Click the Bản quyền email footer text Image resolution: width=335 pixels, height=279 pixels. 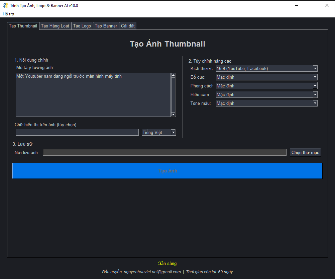(x=141, y=272)
